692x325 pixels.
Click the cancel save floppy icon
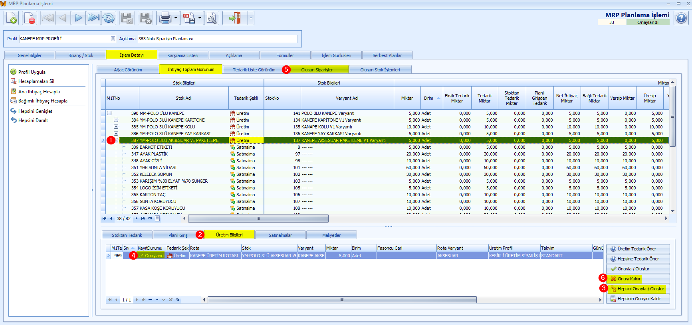click(145, 18)
